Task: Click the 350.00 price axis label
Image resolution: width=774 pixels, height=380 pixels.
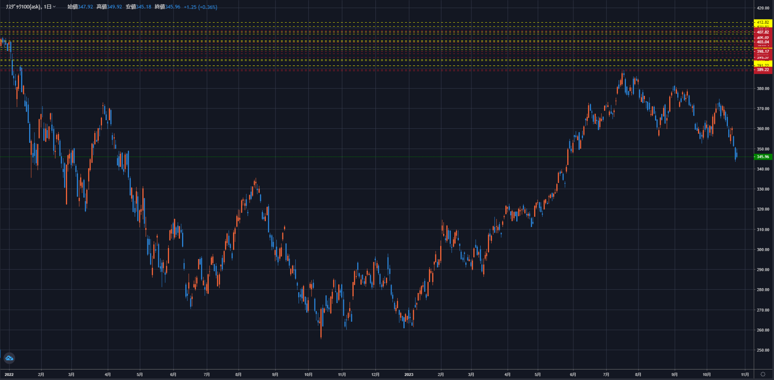Action: tap(763, 149)
